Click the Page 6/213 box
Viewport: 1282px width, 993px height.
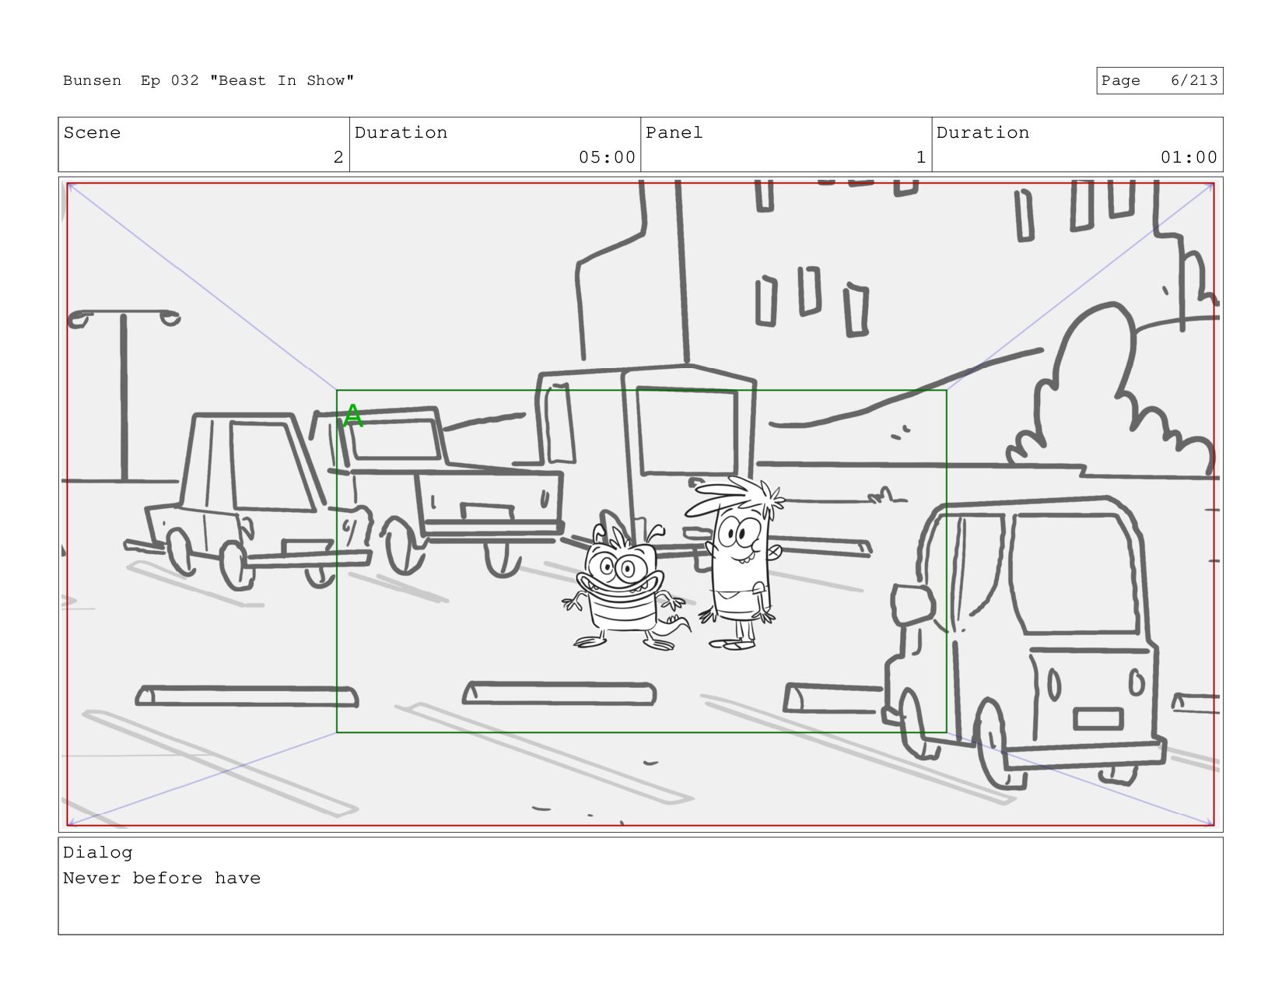1159,81
